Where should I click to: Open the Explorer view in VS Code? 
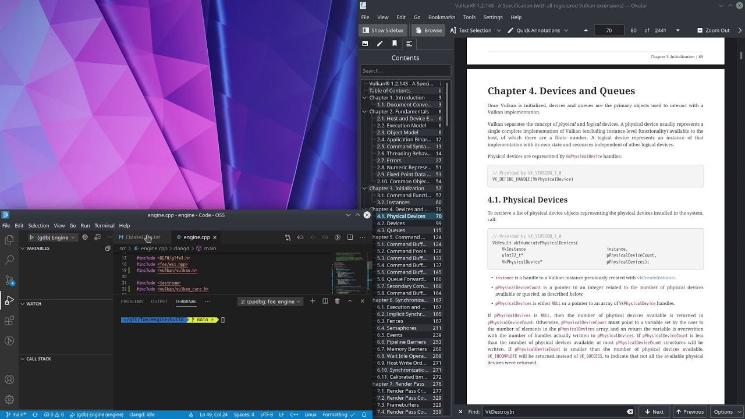(x=9, y=240)
